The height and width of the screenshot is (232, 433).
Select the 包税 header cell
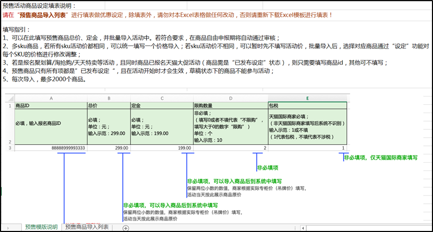pyautogui.click(x=307, y=105)
